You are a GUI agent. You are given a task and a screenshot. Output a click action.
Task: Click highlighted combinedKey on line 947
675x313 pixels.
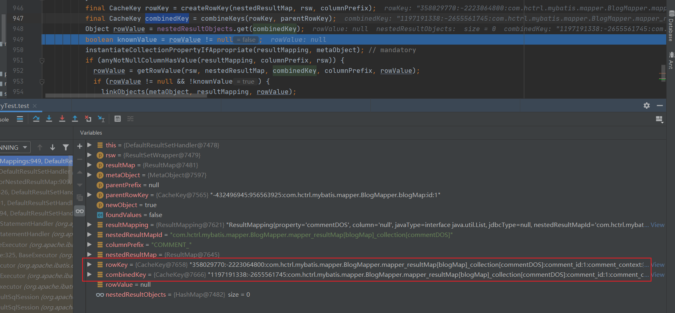(167, 18)
